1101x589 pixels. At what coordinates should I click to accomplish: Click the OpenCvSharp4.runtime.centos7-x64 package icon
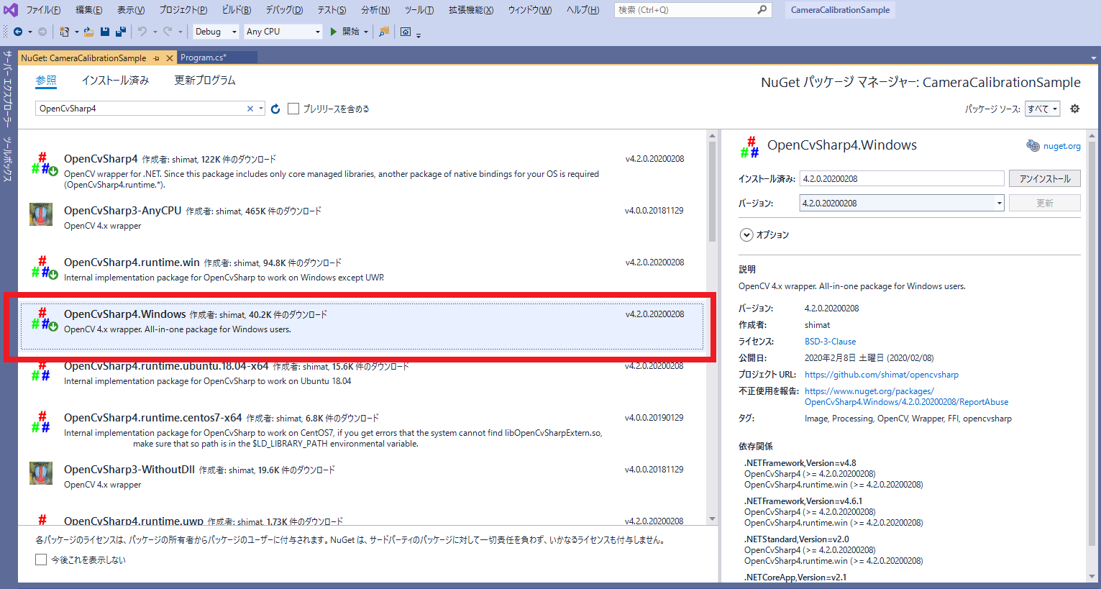pos(41,423)
